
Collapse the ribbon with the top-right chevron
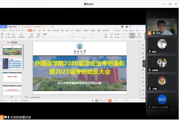pyautogui.click(x=143, y=30)
